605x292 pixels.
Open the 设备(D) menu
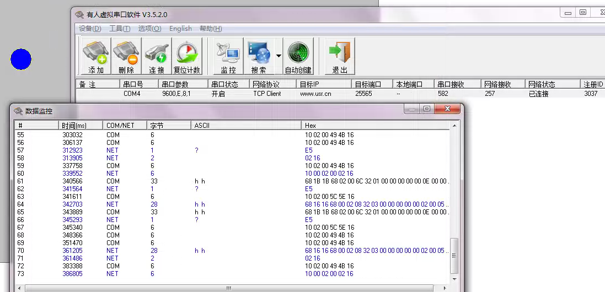click(x=90, y=29)
